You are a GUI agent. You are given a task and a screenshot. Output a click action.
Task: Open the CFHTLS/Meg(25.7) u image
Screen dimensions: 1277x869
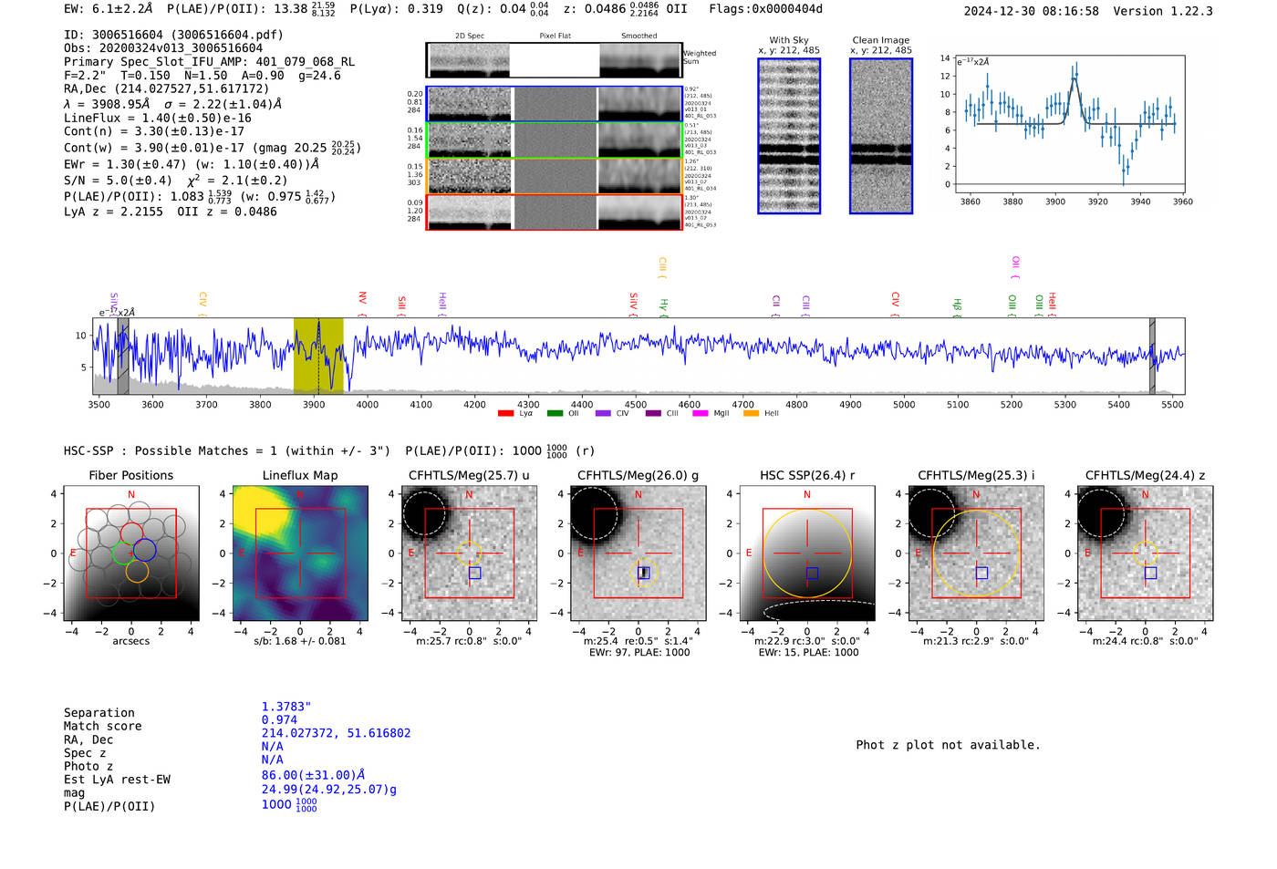469,553
